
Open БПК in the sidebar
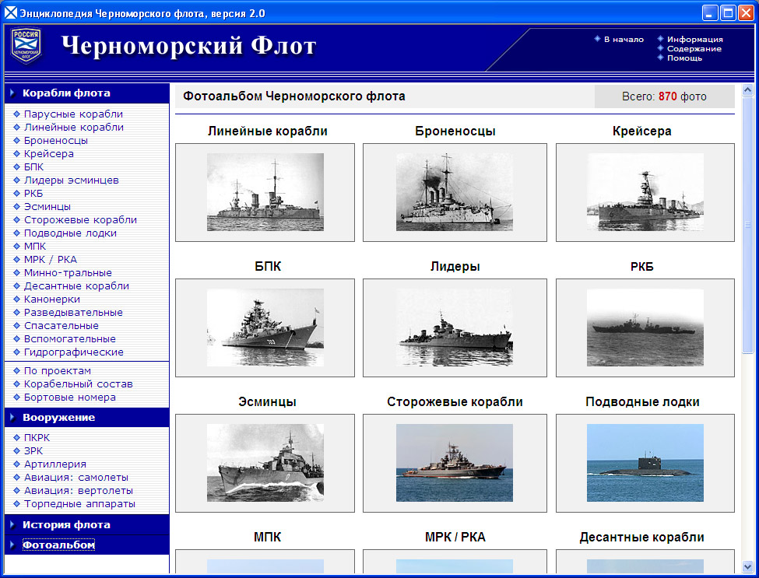click(34, 167)
